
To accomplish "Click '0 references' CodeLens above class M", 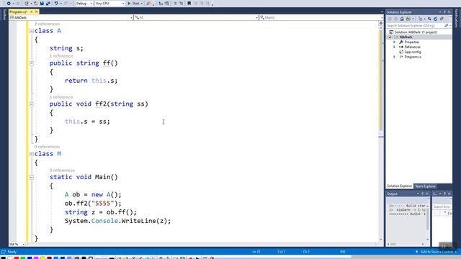I will [x=47, y=147].
